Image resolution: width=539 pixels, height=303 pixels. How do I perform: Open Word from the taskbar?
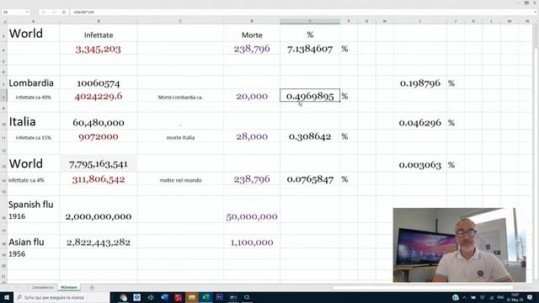(x=164, y=297)
